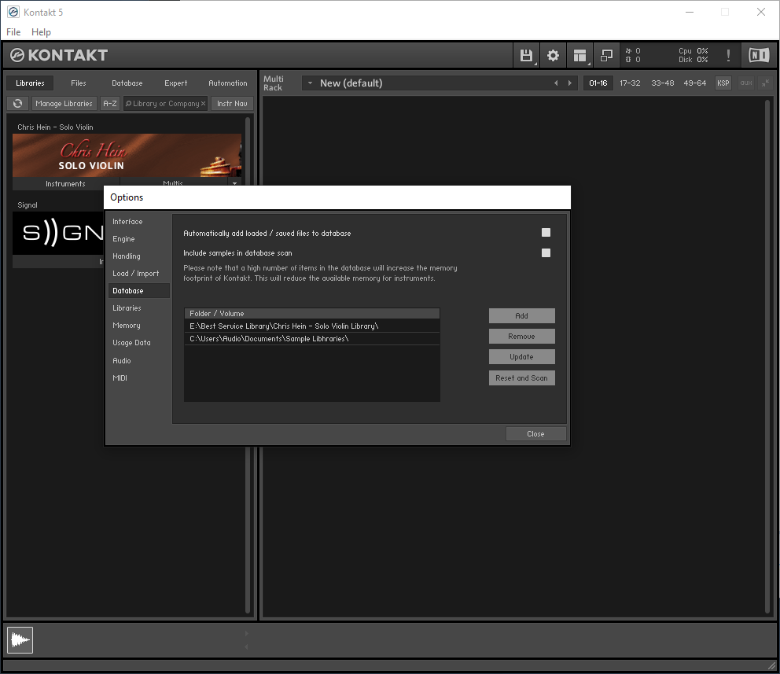The image size is (780, 674).
Task: Click the save/load disk icon
Action: 526,55
